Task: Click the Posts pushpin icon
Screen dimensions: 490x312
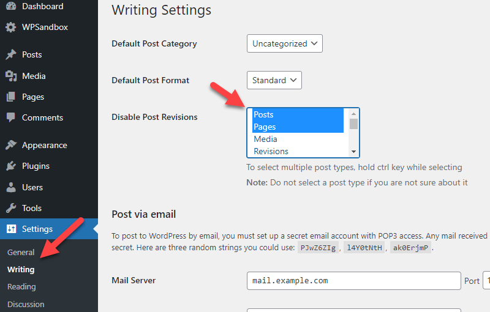Action: click(x=11, y=54)
